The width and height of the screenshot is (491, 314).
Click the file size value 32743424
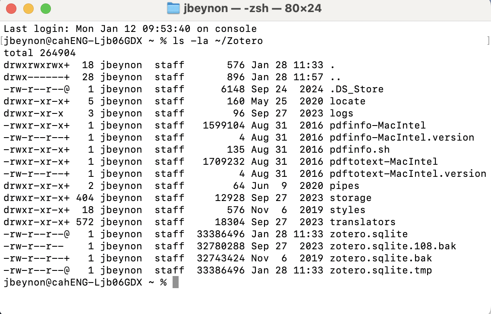point(221,258)
